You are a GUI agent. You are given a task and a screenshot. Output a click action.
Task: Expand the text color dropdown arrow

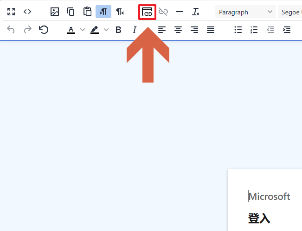pos(83,30)
